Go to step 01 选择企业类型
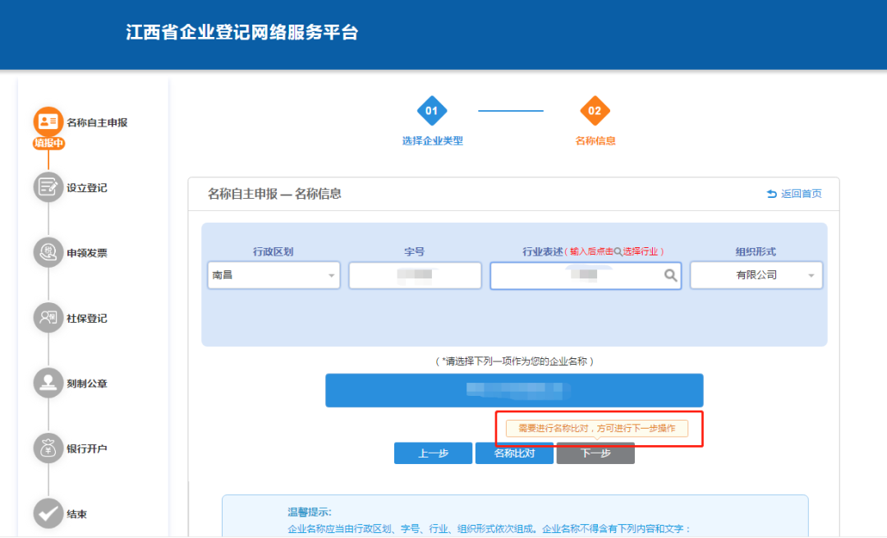The height and width of the screenshot is (538, 887). (x=432, y=112)
